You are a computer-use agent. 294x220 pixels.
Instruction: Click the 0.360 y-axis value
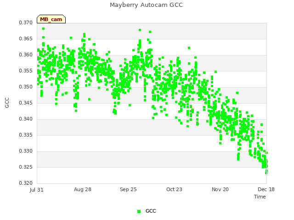(26, 55)
